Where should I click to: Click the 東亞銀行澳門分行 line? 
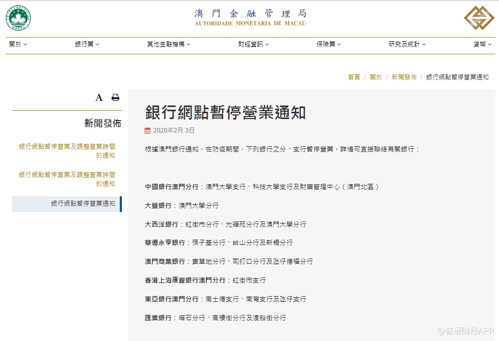point(225,299)
